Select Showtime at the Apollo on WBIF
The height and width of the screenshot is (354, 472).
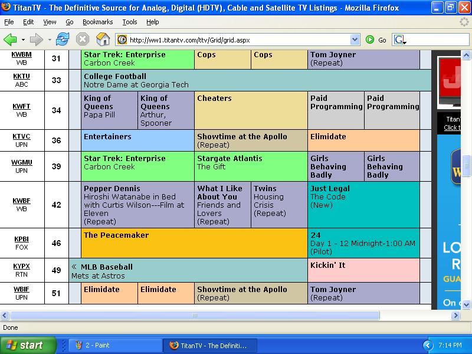(x=251, y=293)
